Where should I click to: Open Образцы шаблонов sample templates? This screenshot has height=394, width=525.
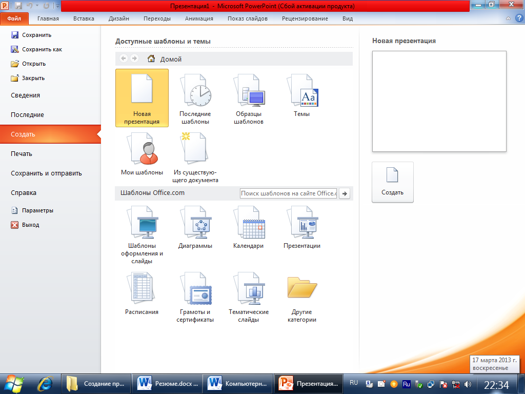coord(249,98)
